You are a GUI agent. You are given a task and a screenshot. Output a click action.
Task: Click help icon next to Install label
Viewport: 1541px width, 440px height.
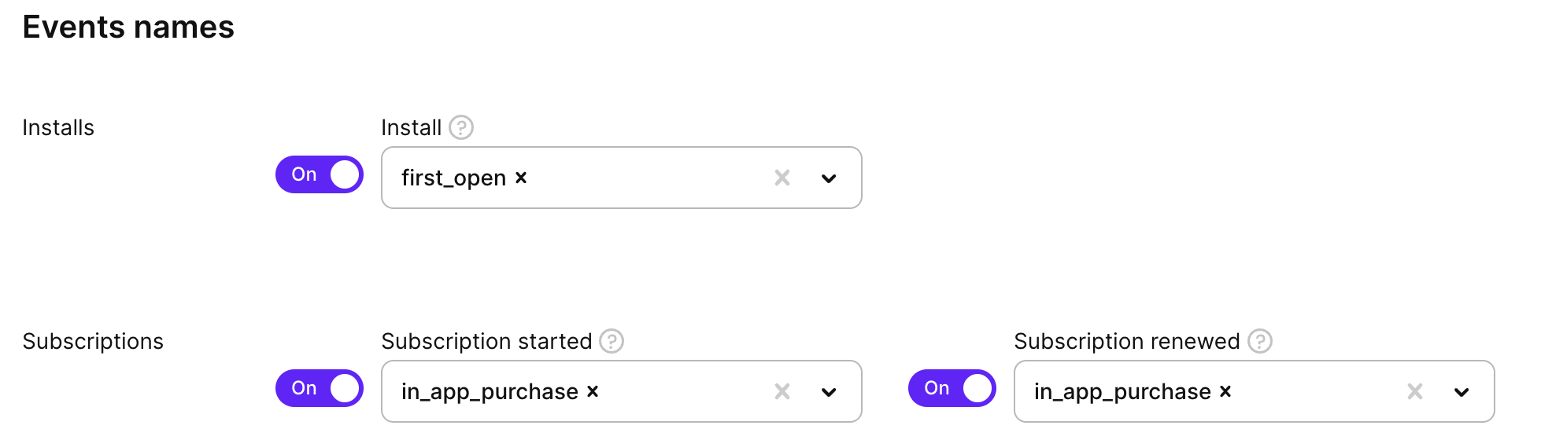point(461,127)
